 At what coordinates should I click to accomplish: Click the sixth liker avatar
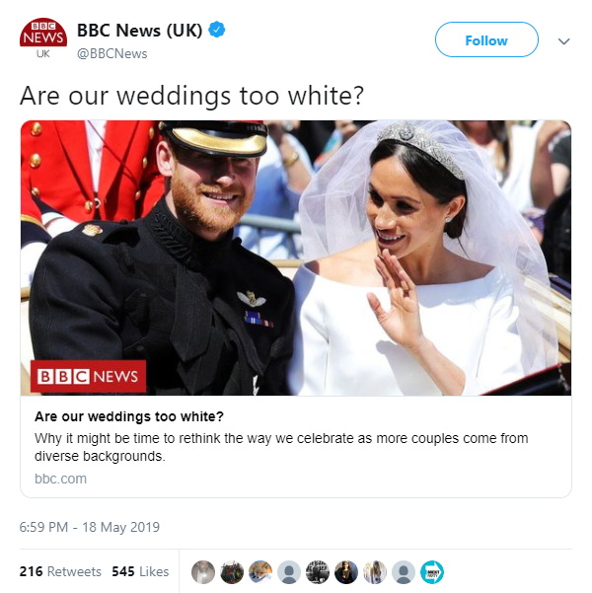point(346,572)
